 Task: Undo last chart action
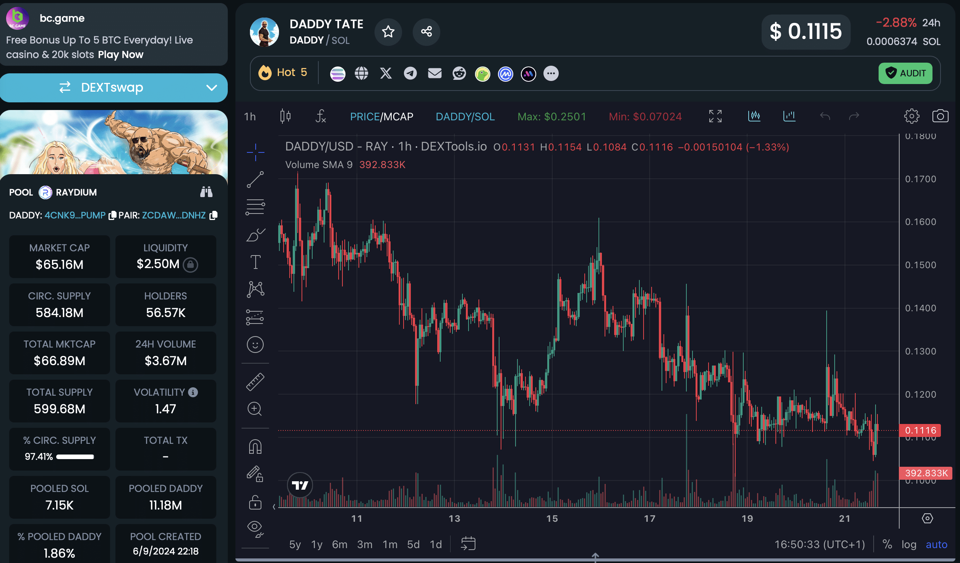click(x=825, y=116)
